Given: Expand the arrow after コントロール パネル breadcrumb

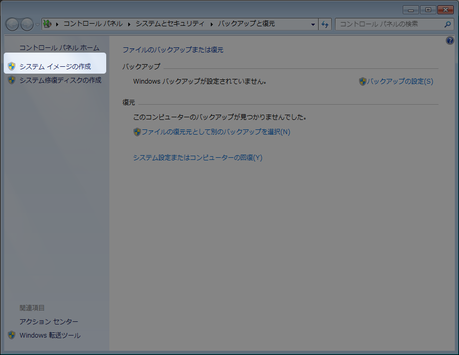Looking at the screenshot, I should [129, 24].
